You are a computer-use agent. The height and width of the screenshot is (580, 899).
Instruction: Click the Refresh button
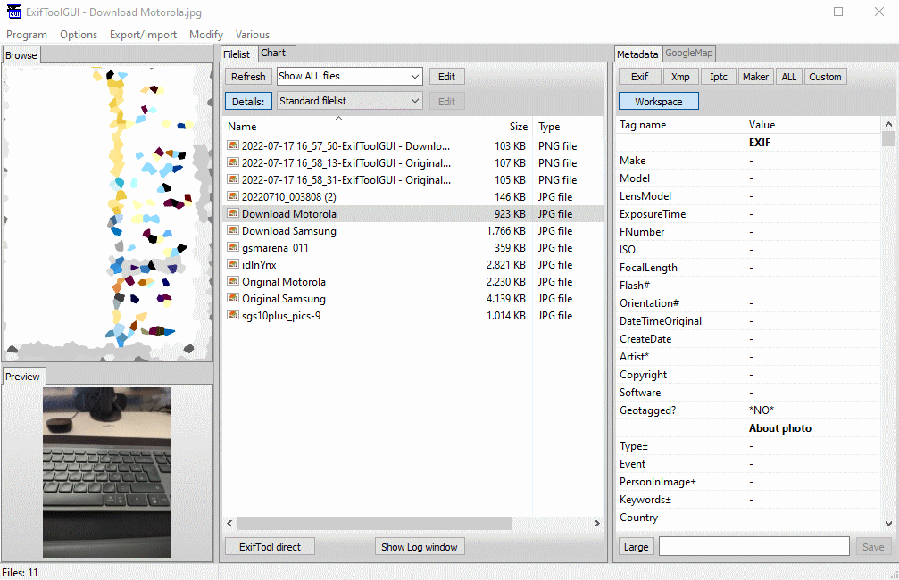pyautogui.click(x=248, y=77)
